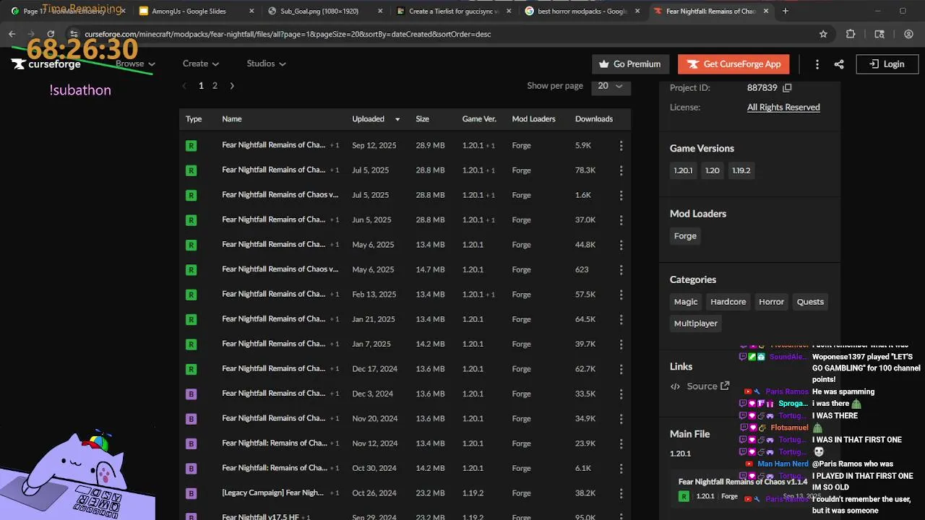Click the Go Premium button
This screenshot has width=925, height=520.
click(629, 64)
